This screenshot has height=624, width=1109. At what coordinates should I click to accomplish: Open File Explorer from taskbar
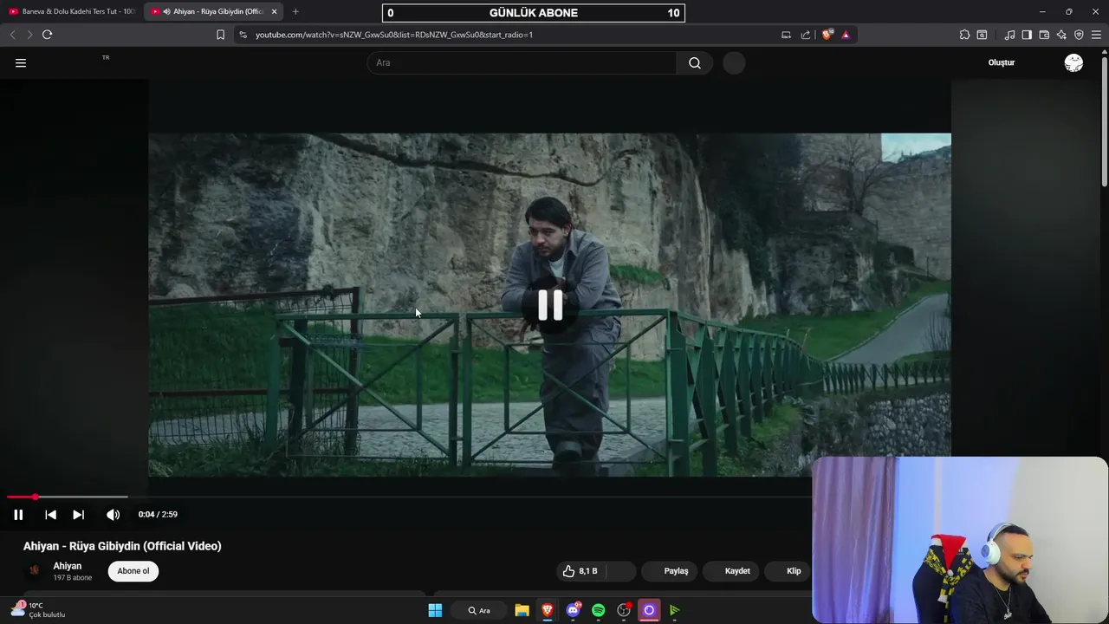[x=522, y=610]
